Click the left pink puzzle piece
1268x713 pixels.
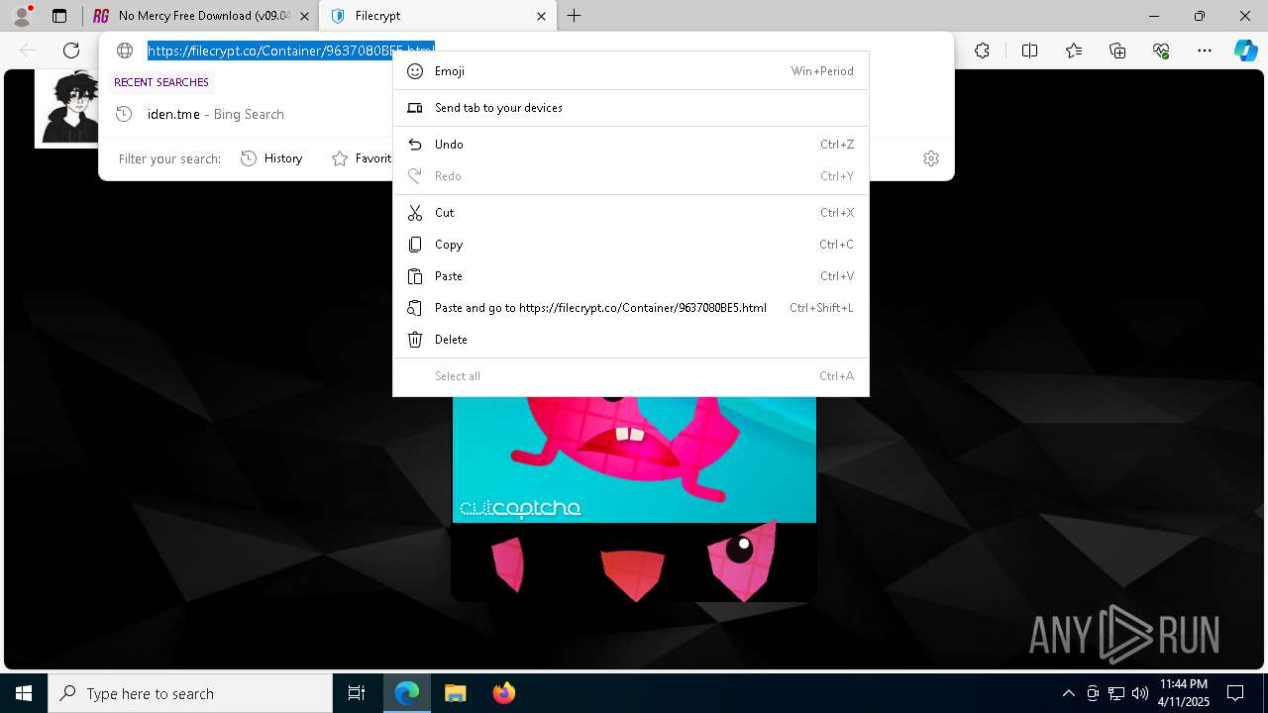[x=508, y=564]
